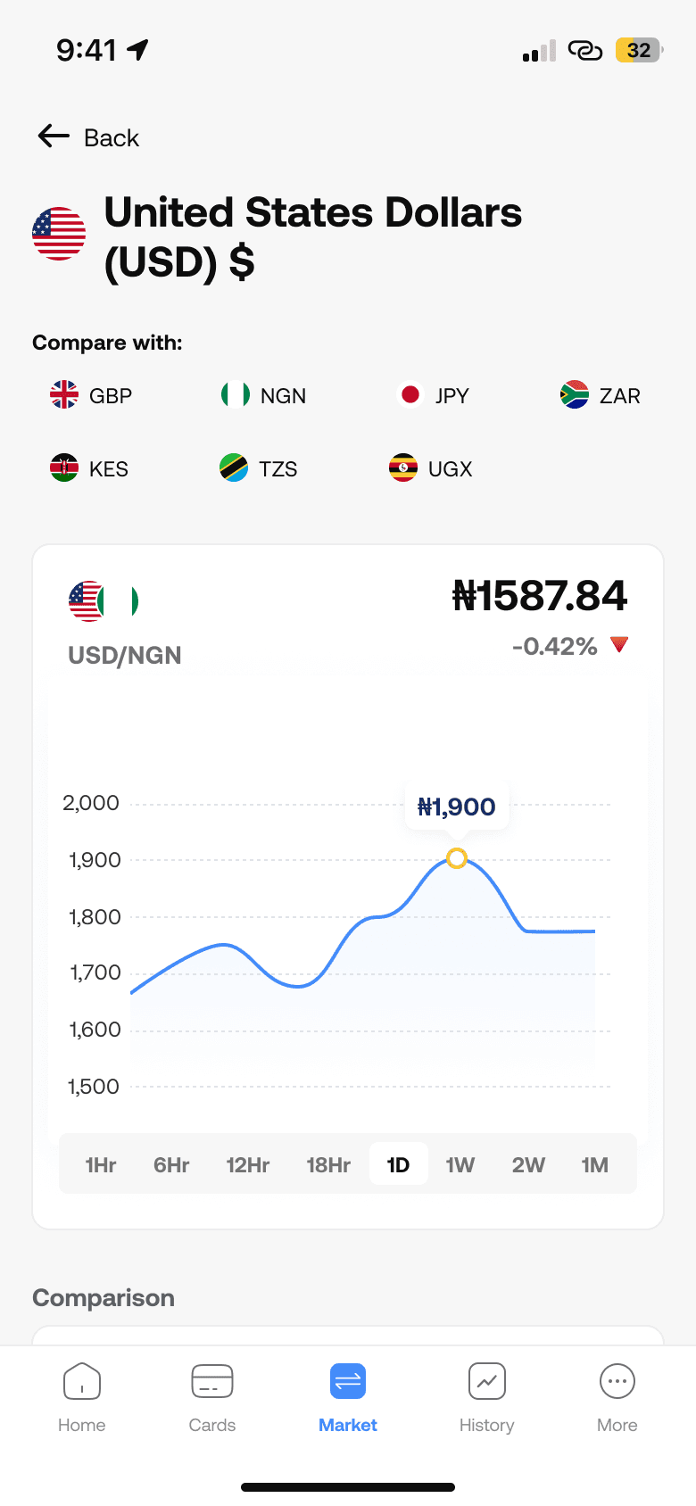Compare with UGX currency
This screenshot has height=1506, width=696.
(431, 468)
